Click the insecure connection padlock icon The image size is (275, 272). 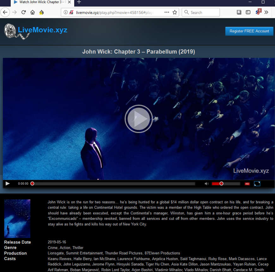71,12
